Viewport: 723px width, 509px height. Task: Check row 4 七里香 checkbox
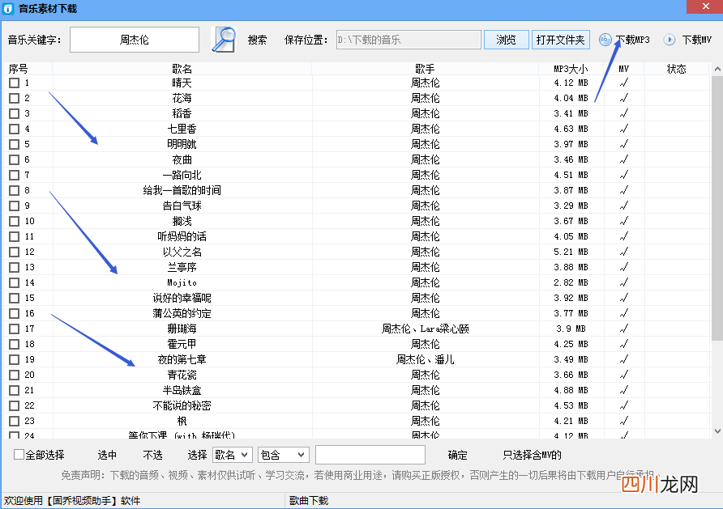15,129
